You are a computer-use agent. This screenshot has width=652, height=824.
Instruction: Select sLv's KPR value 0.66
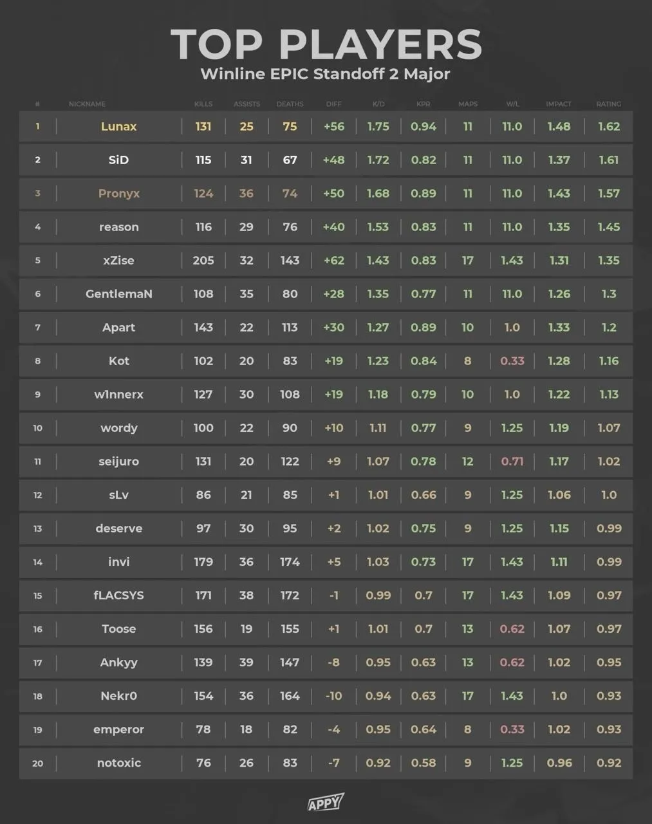click(424, 495)
